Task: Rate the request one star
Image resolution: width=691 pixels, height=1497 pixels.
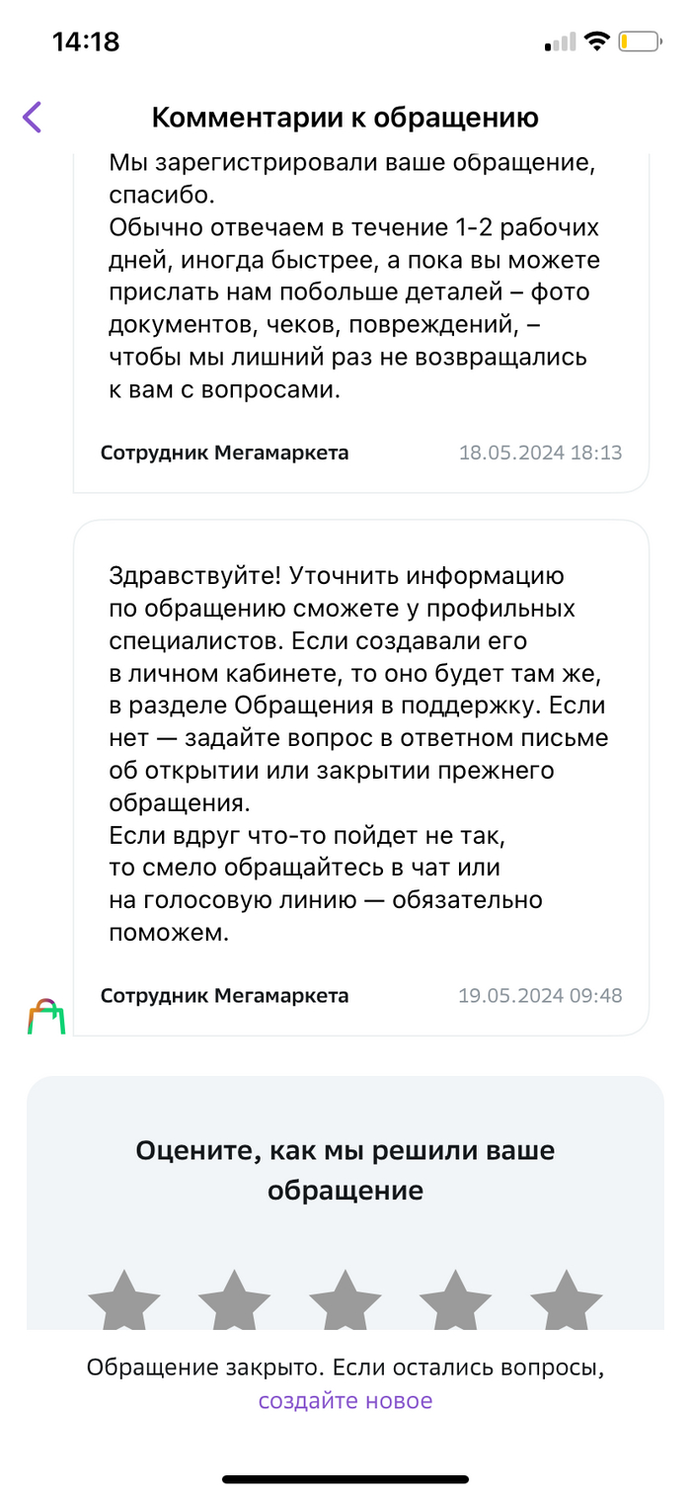Action: point(124,1299)
